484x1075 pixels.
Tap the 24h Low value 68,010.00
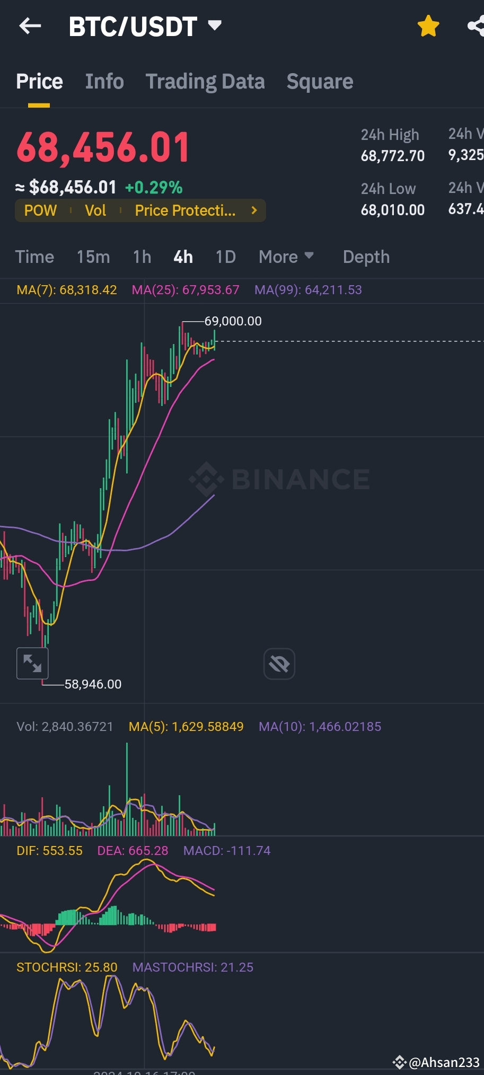point(393,210)
